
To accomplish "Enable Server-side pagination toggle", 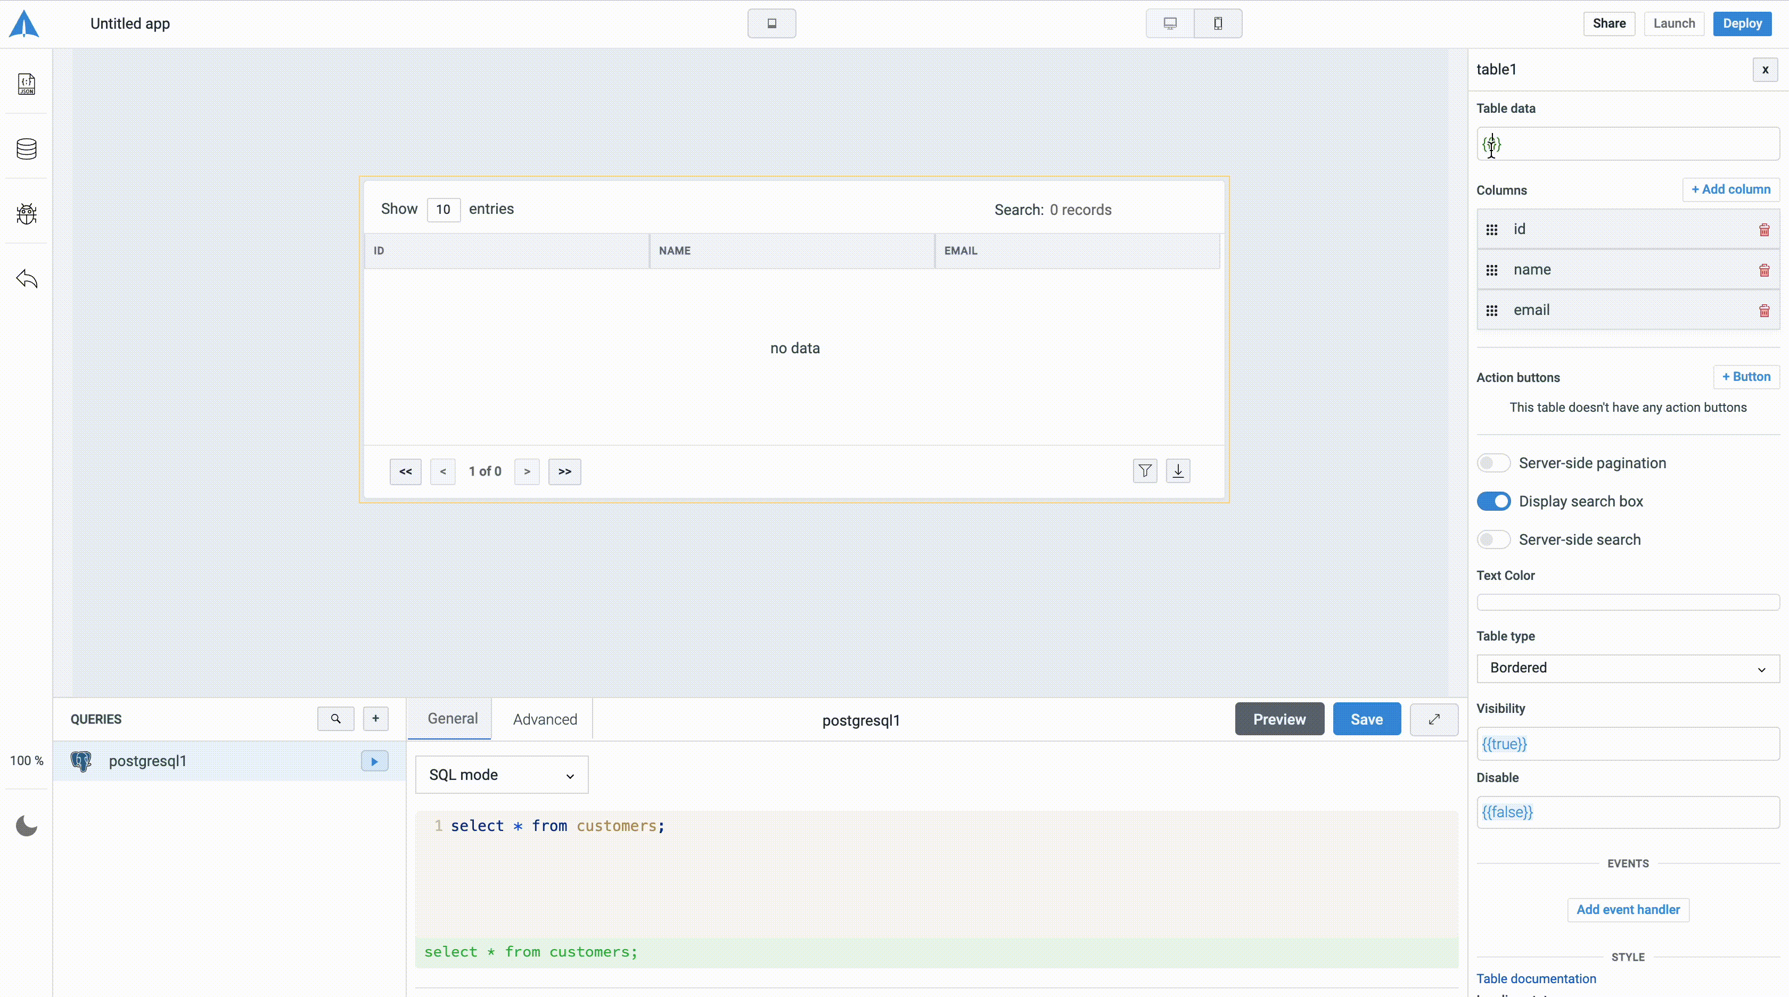I will [x=1493, y=463].
